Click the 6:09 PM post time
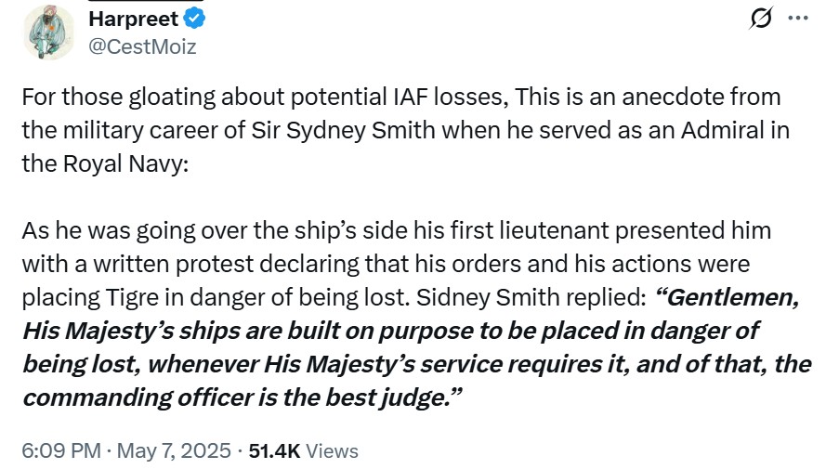826x469 pixels. coord(60,450)
